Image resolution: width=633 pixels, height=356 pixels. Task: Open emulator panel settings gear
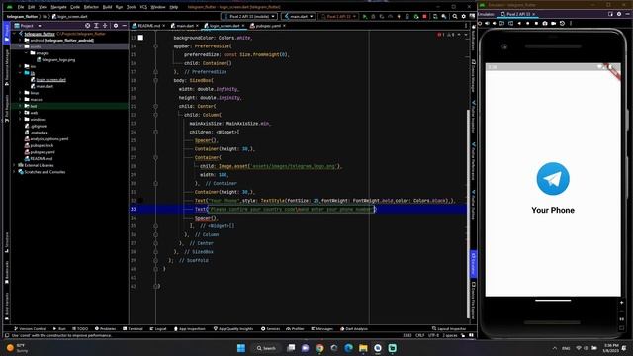pos(619,14)
